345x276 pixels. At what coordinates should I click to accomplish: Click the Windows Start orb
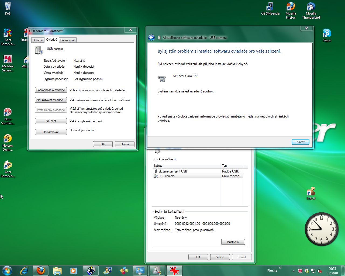(7, 271)
